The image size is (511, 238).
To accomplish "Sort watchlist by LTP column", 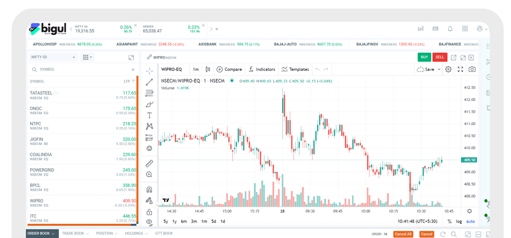I will click(x=130, y=81).
